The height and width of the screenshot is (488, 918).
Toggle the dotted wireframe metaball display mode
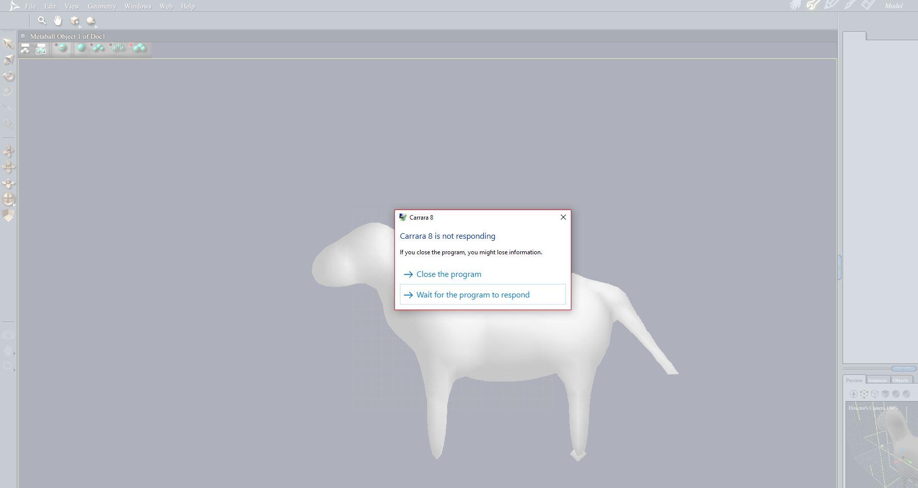tap(117, 48)
